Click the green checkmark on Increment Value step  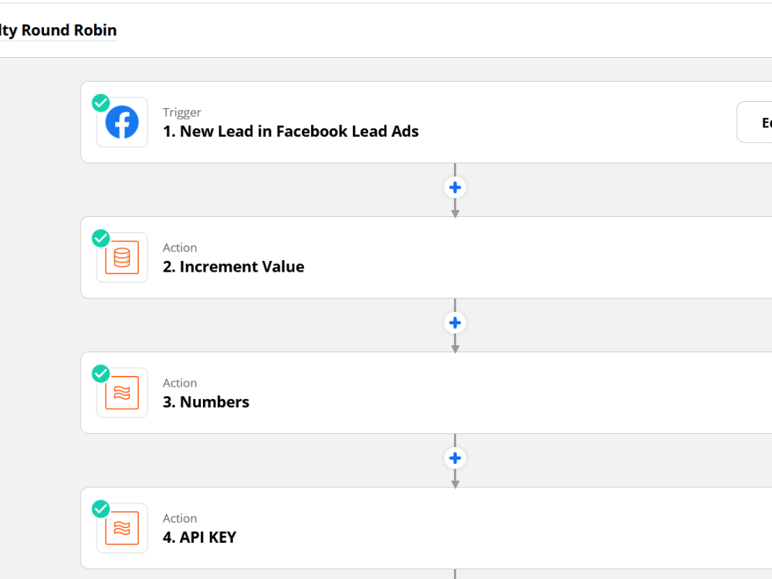click(x=100, y=238)
